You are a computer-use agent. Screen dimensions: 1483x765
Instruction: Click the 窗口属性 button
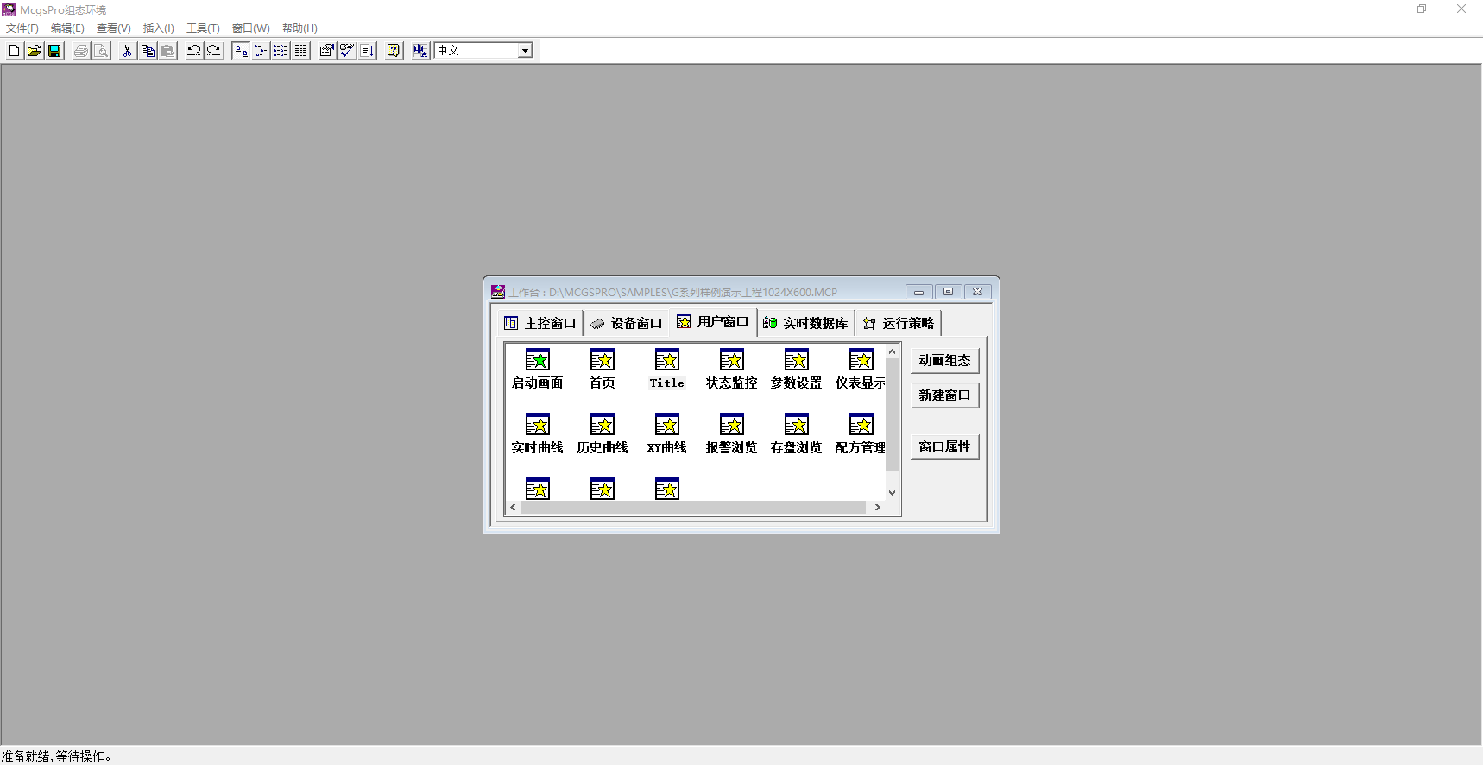(944, 446)
